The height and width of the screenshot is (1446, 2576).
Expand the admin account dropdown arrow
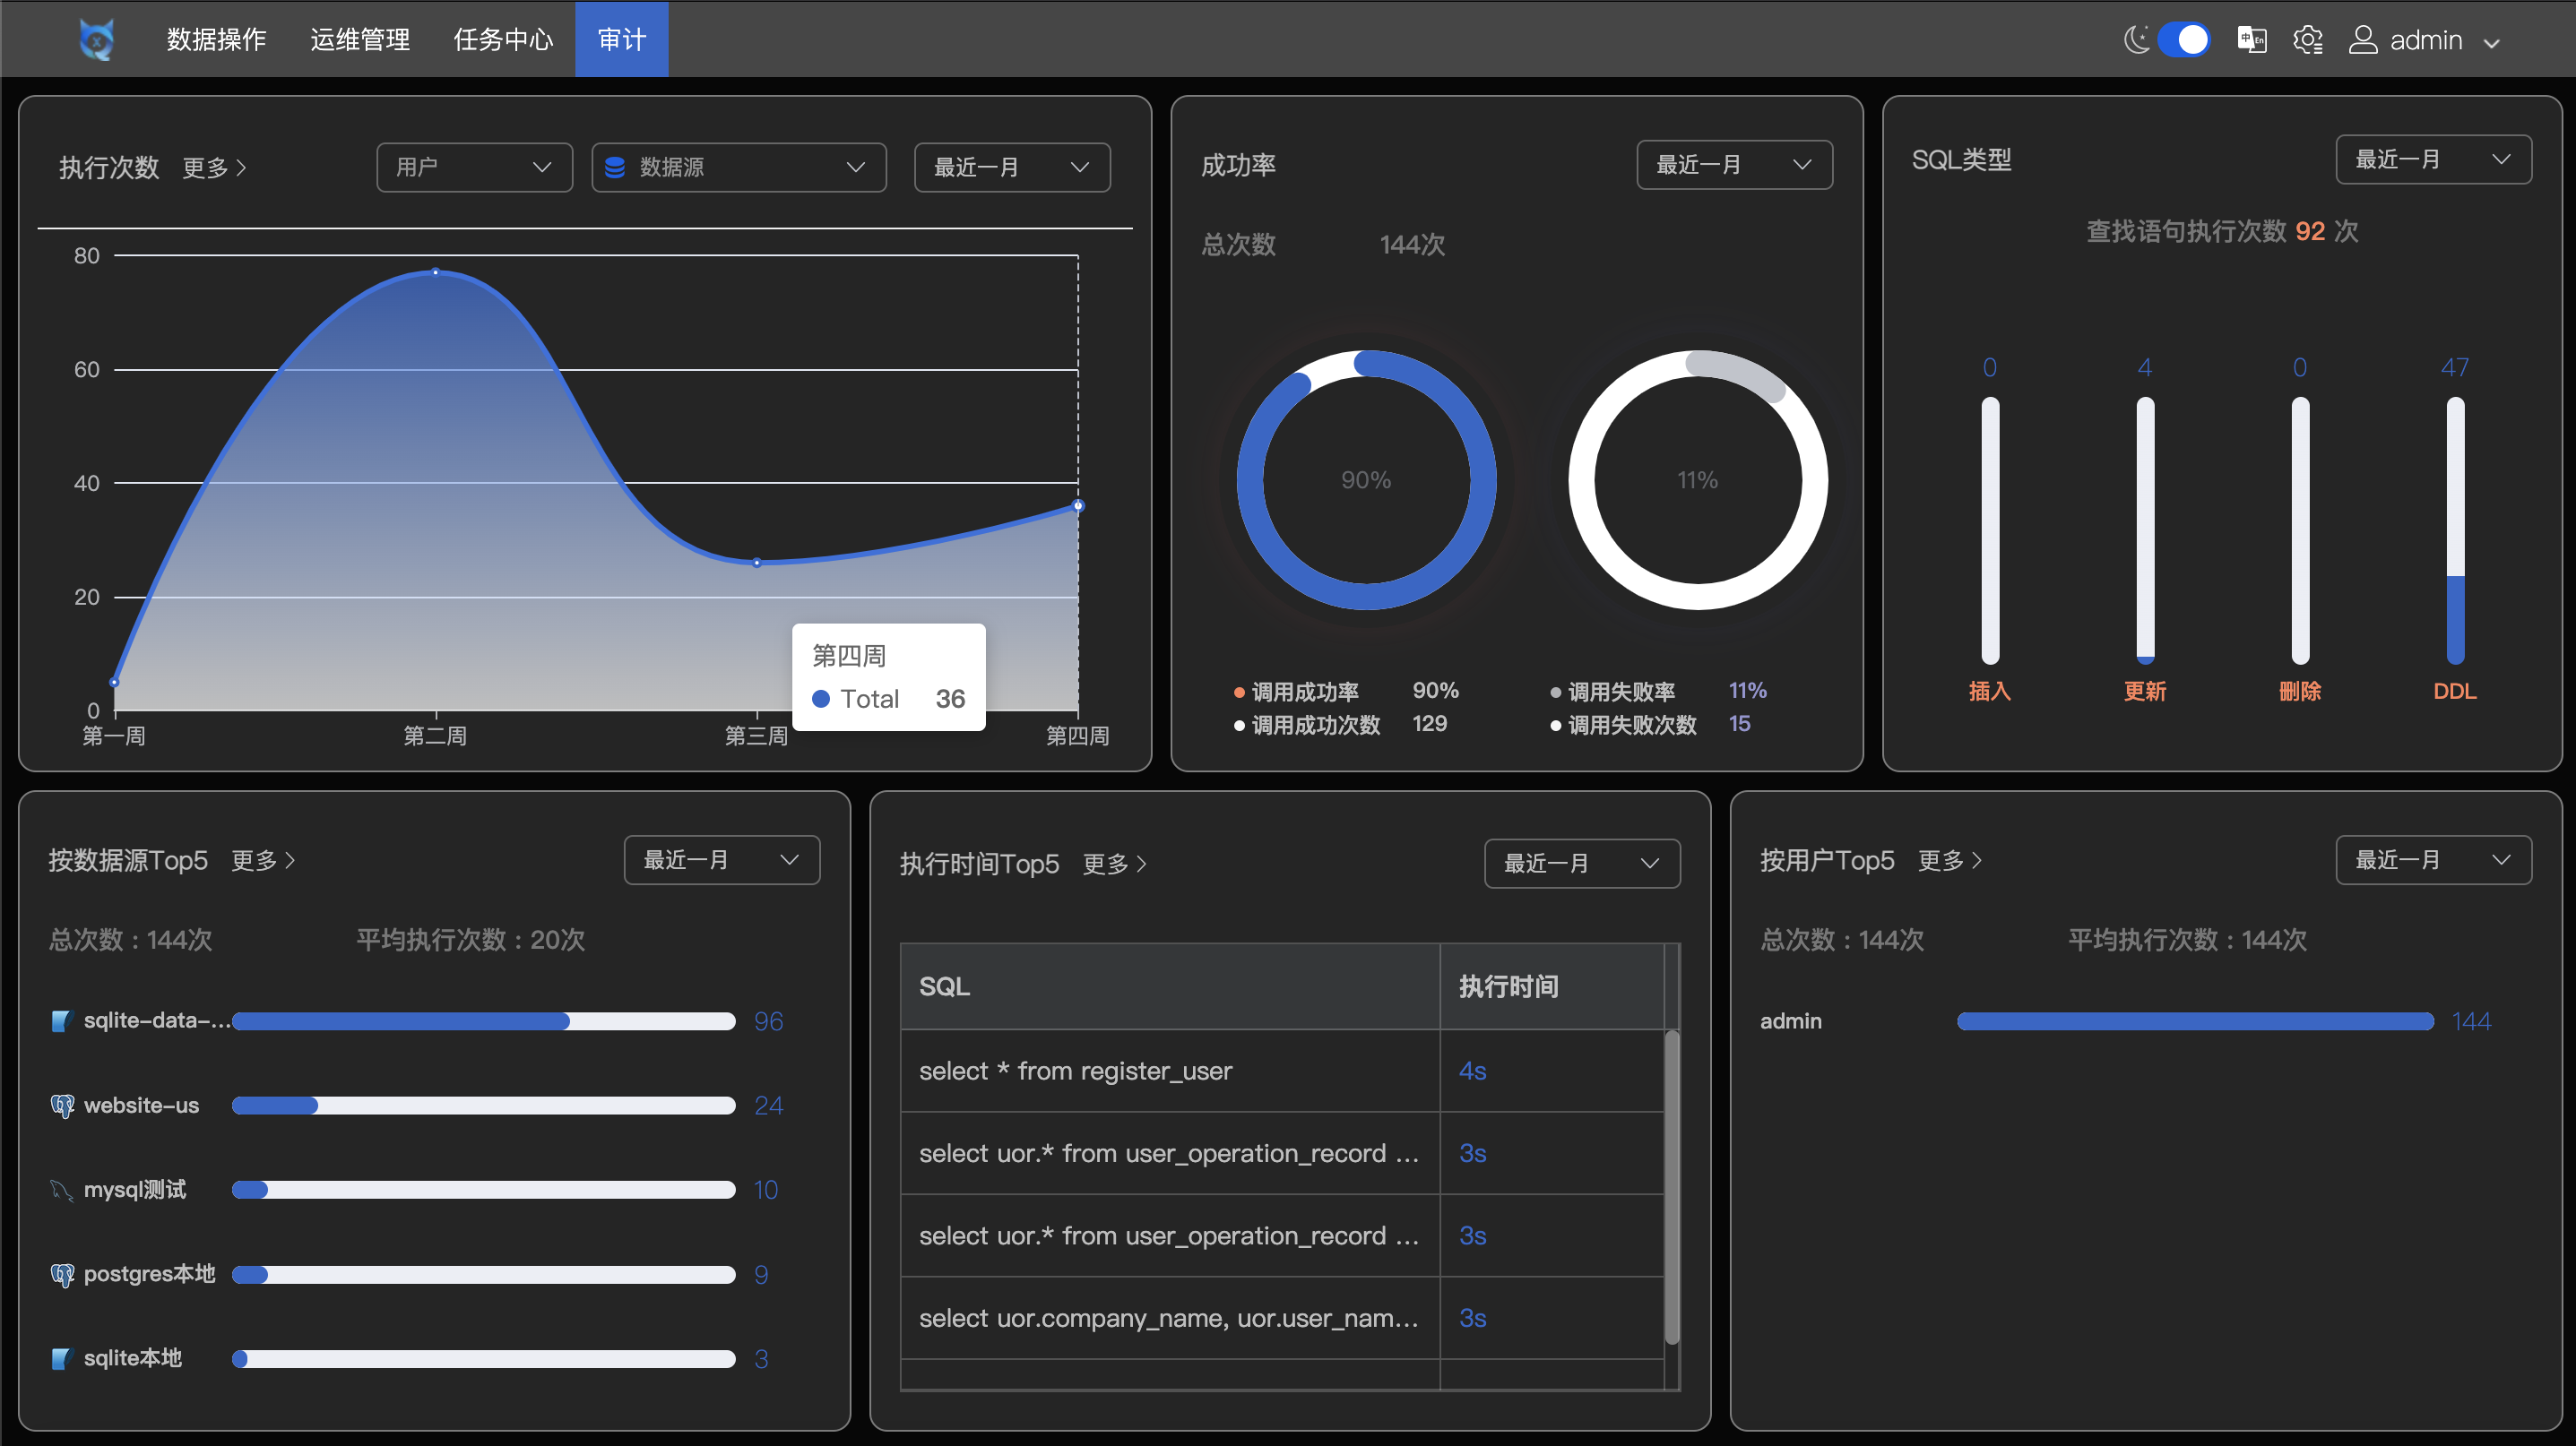(x=2491, y=43)
